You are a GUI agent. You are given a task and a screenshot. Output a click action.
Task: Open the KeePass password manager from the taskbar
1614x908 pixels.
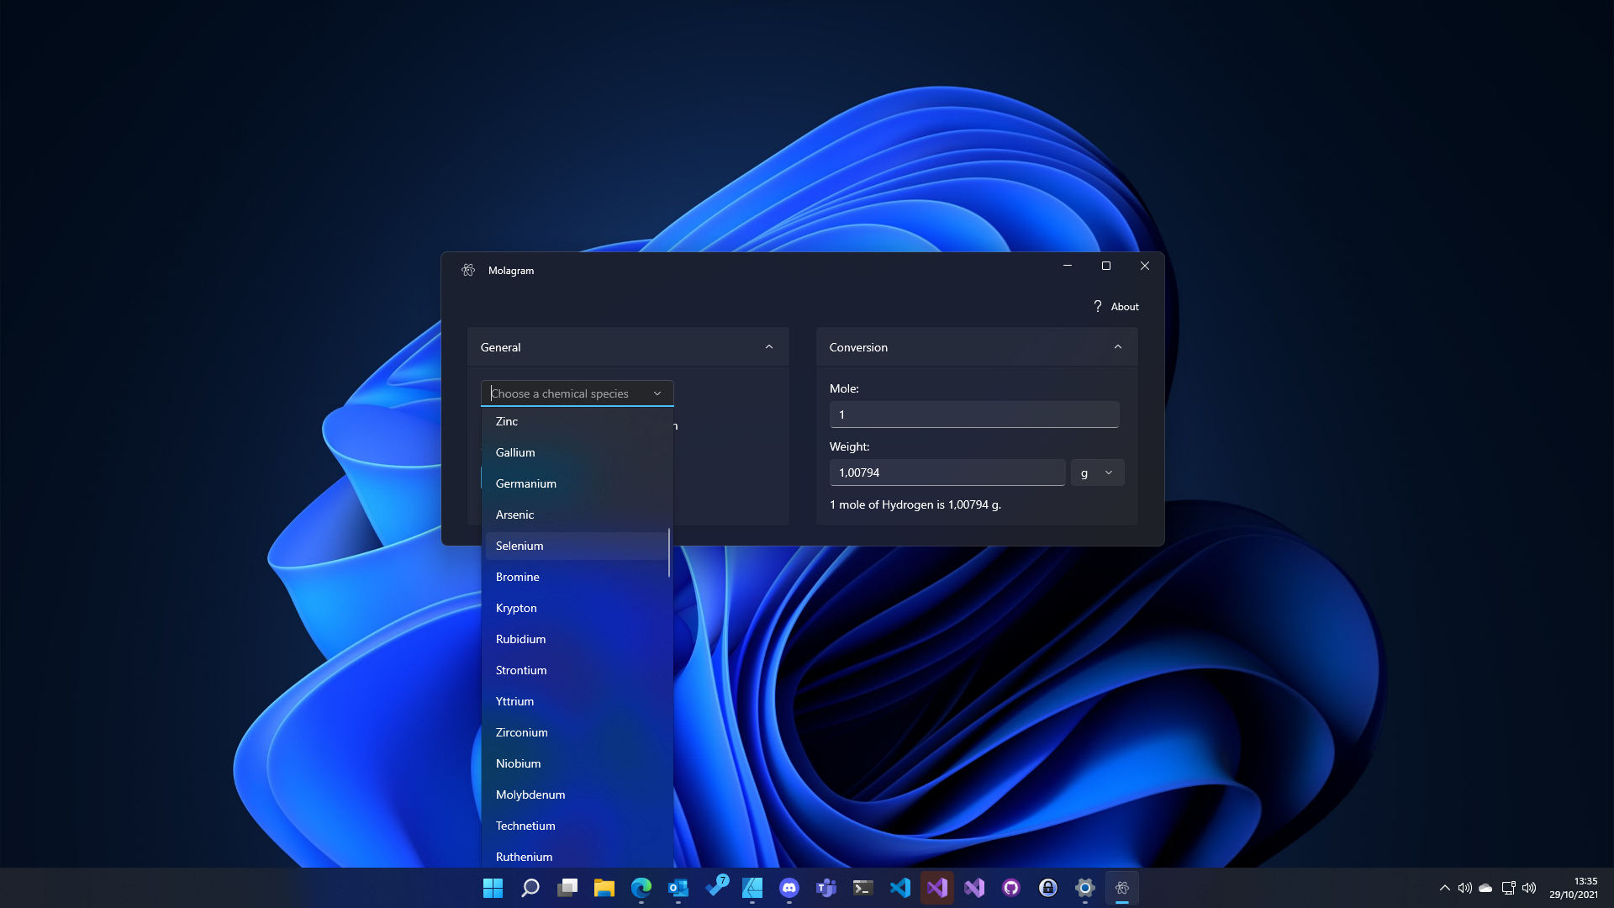click(x=1048, y=888)
